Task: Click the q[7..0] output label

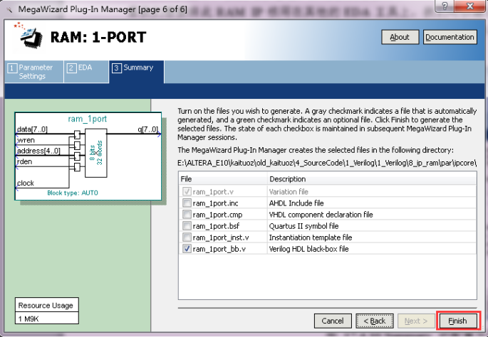Action: pyautogui.click(x=148, y=129)
